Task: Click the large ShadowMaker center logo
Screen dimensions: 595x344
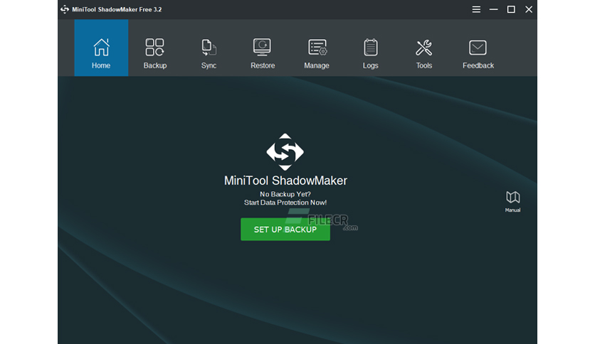Action: [x=285, y=152]
